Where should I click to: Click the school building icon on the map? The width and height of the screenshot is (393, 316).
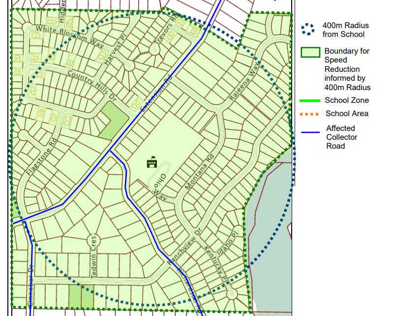[x=152, y=162]
